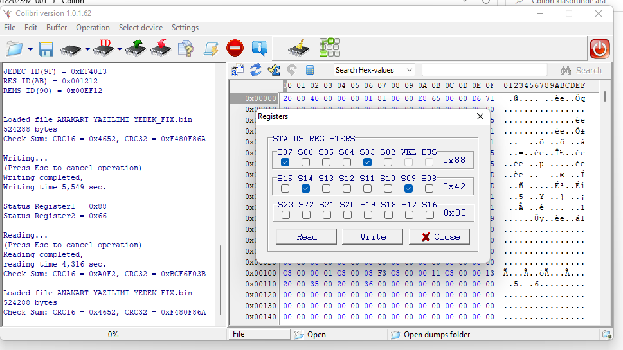Click the erase chip broom icon
Image resolution: width=623 pixels, height=350 pixels.
298,49
